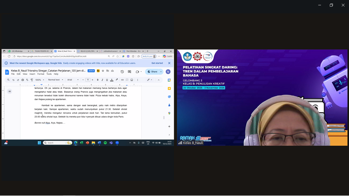Open the Format menu
The height and width of the screenshot is (196, 349).
point(41,74)
